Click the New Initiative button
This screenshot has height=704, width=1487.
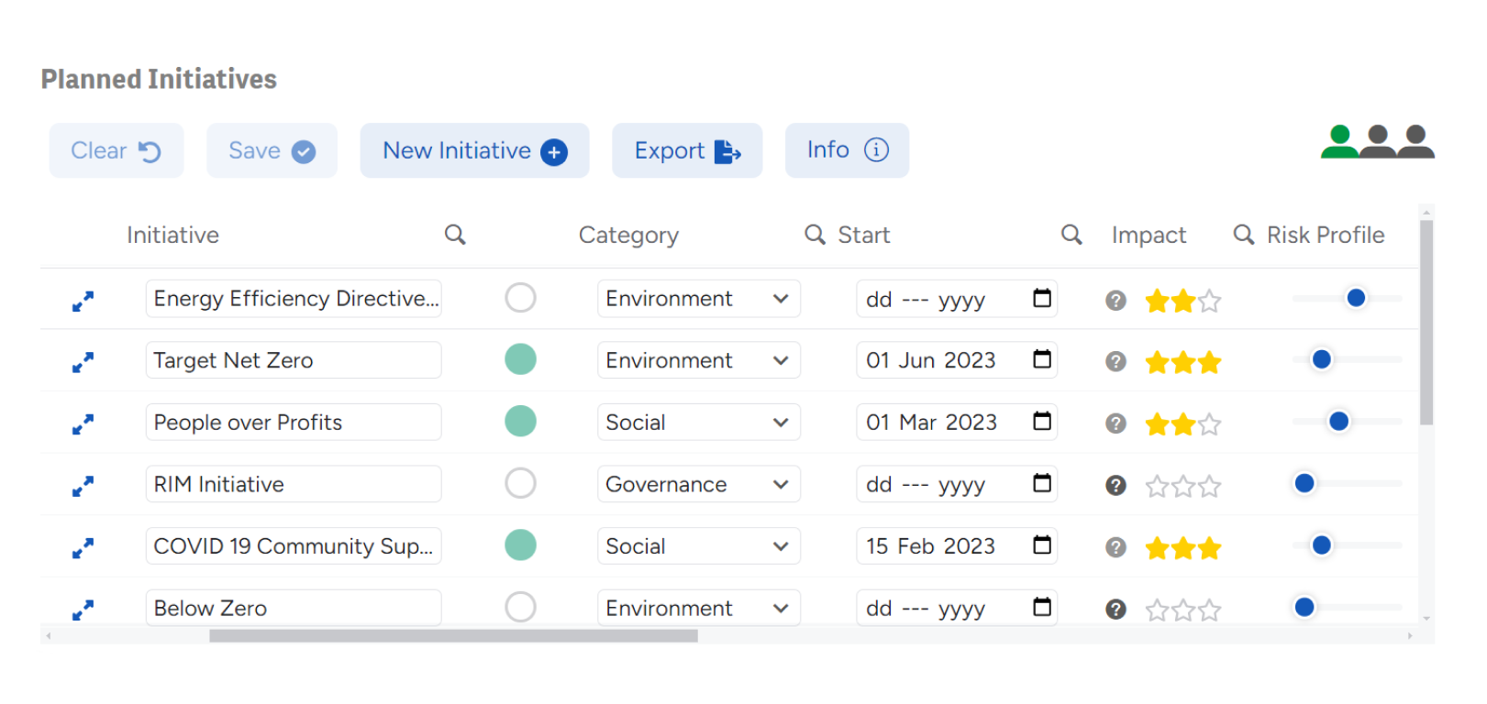coord(474,151)
